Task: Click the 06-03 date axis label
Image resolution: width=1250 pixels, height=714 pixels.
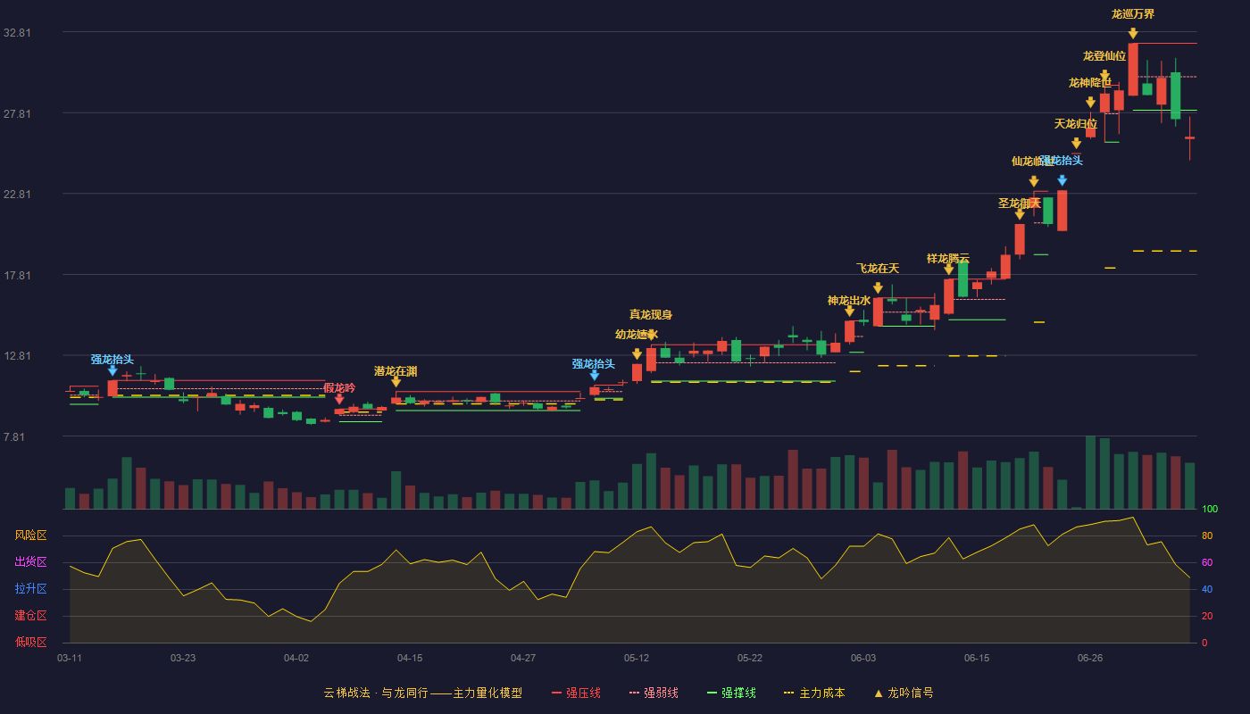Action: click(x=863, y=658)
